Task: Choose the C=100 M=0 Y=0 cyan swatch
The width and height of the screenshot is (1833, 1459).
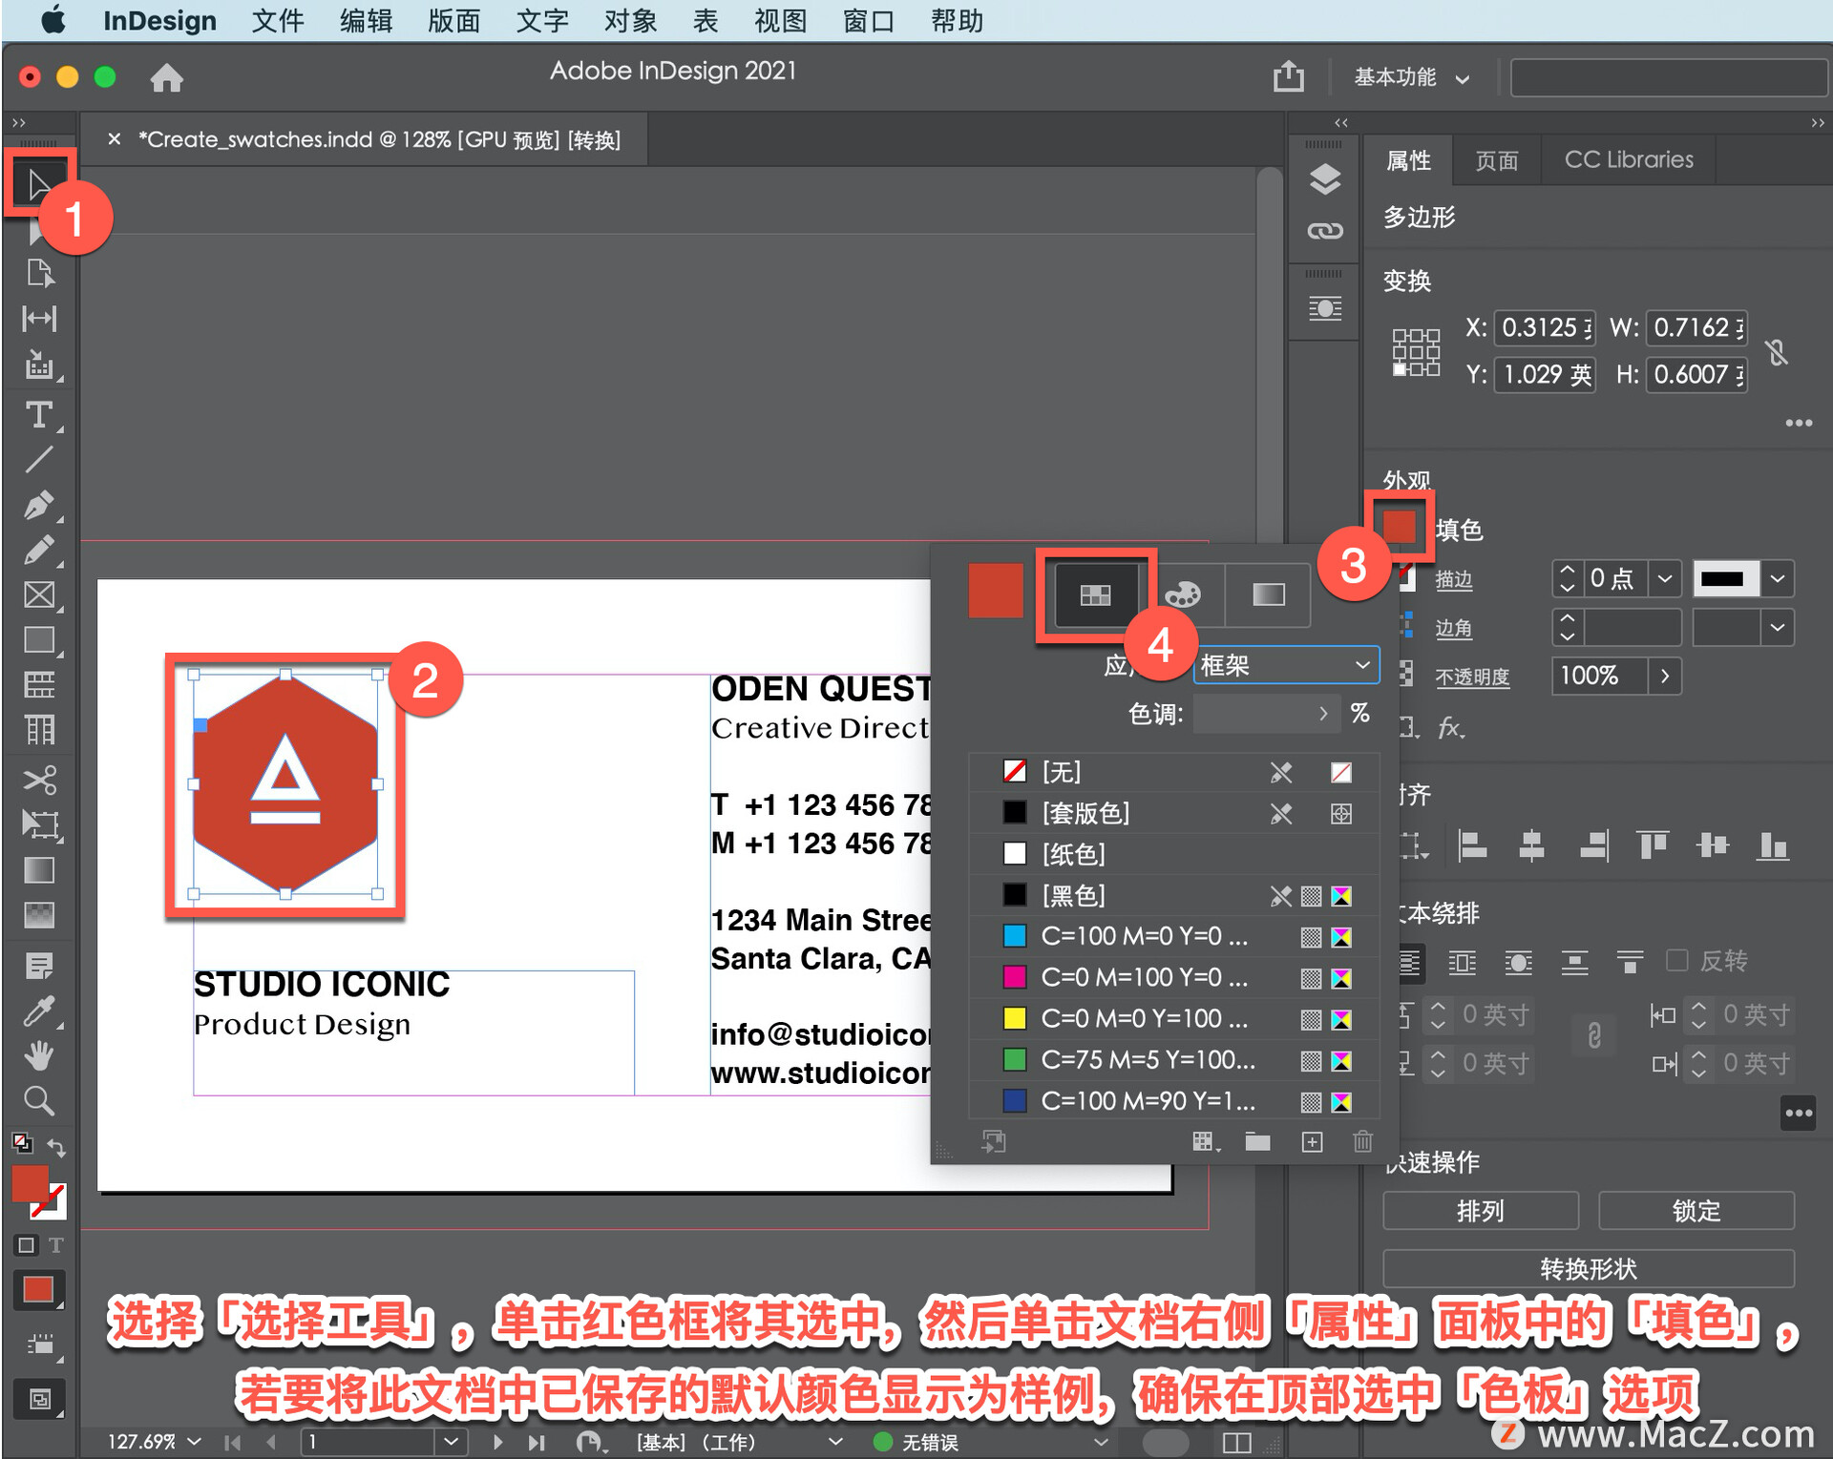Action: (x=1144, y=936)
